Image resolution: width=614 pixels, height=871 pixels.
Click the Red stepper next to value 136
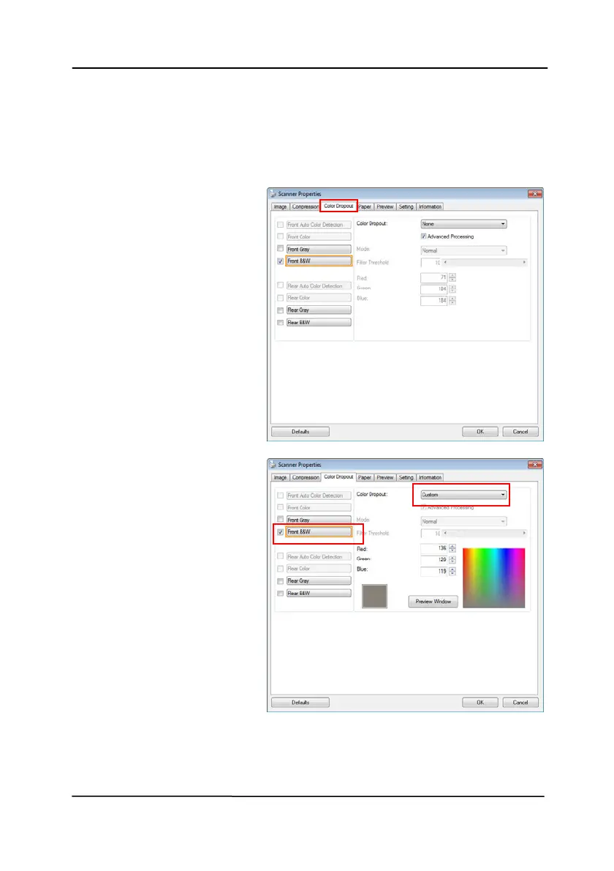tap(452, 548)
